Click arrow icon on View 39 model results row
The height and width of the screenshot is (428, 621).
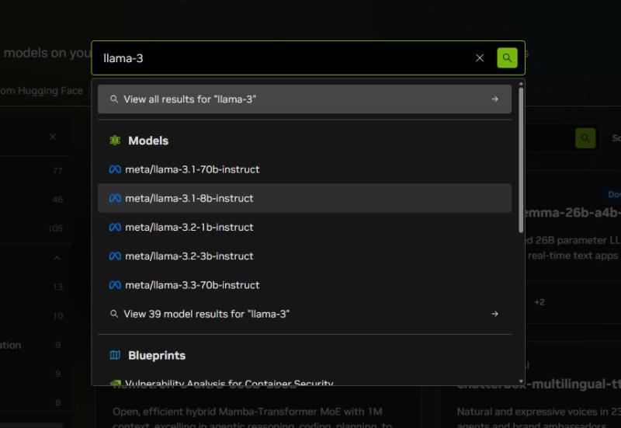tap(494, 314)
